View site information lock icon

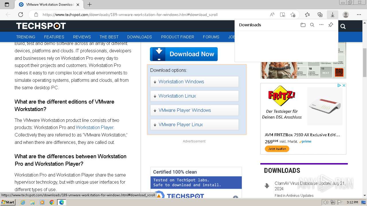click(36, 15)
